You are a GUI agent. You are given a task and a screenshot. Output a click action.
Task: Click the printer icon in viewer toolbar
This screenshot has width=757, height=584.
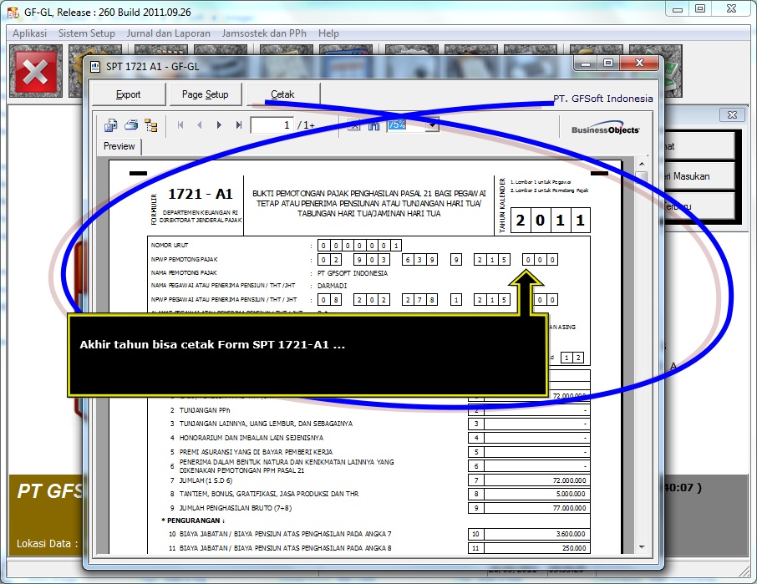pos(131,125)
